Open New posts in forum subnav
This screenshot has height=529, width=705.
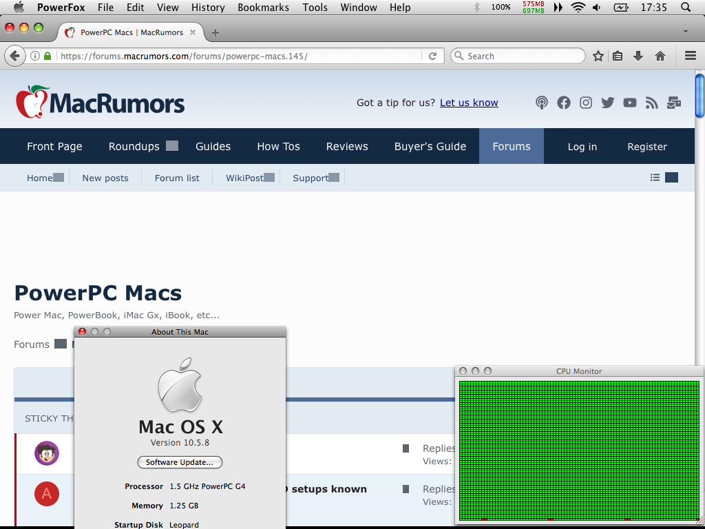point(105,178)
